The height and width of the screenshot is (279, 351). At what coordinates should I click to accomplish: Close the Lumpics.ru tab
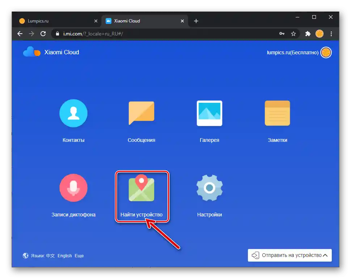pos(96,21)
